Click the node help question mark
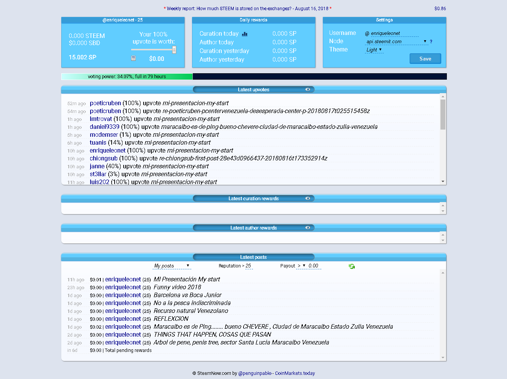Screen dimensions: 507x379 pyautogui.click(x=431, y=42)
